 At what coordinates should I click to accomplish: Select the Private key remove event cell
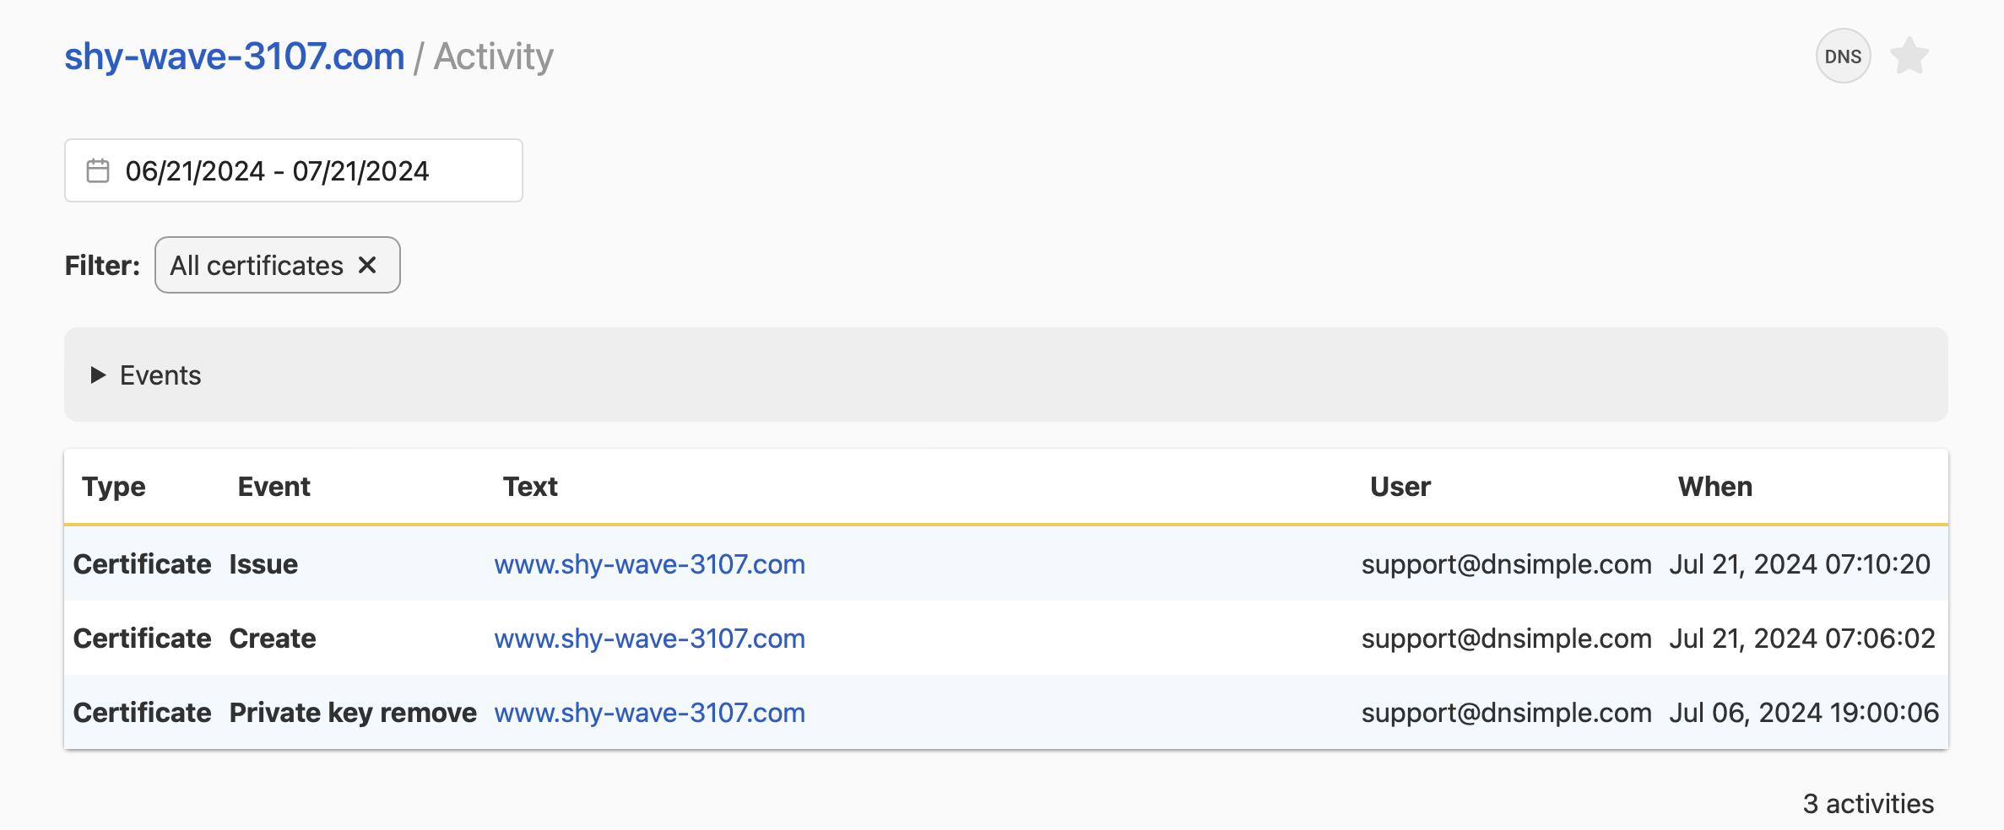click(353, 713)
